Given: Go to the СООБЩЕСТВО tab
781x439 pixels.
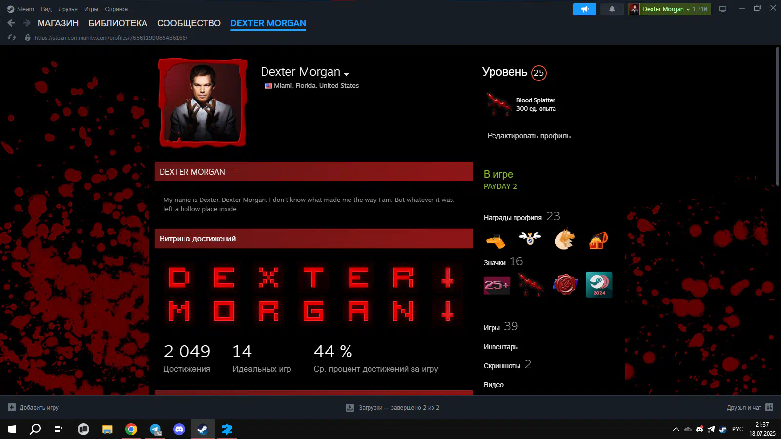Looking at the screenshot, I should click(x=189, y=23).
